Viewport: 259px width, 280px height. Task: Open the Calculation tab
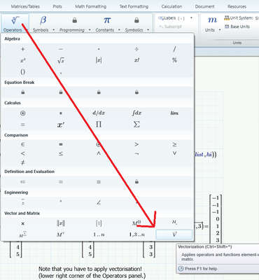pos(171,6)
